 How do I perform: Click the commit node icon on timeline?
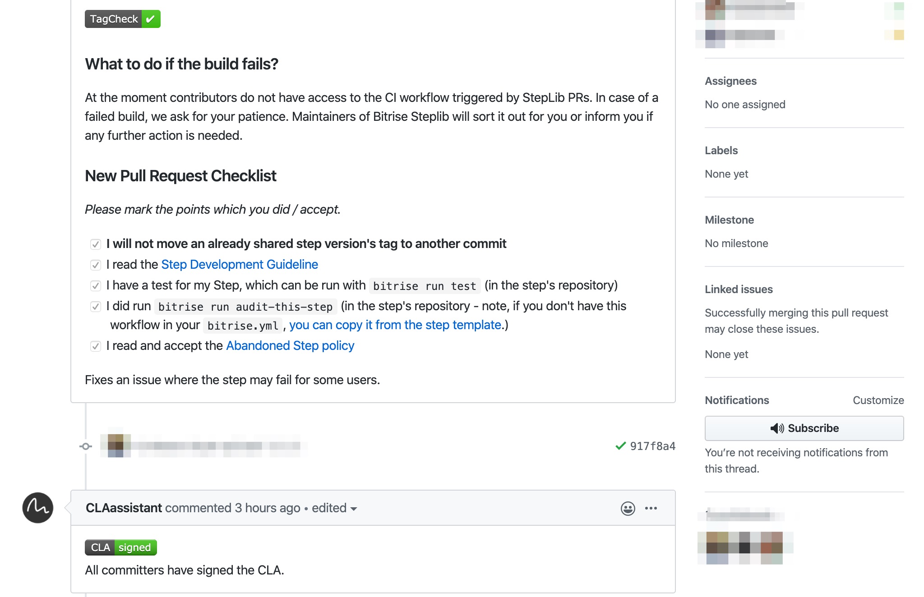86,446
